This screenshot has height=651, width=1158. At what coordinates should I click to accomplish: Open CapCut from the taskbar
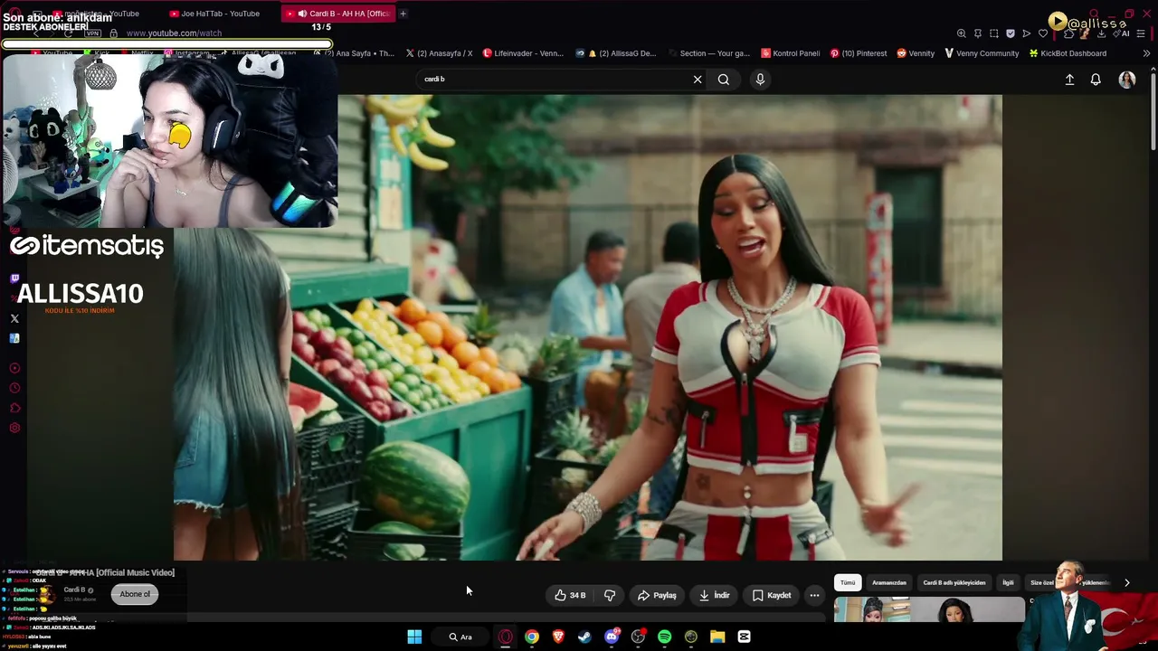[744, 637]
